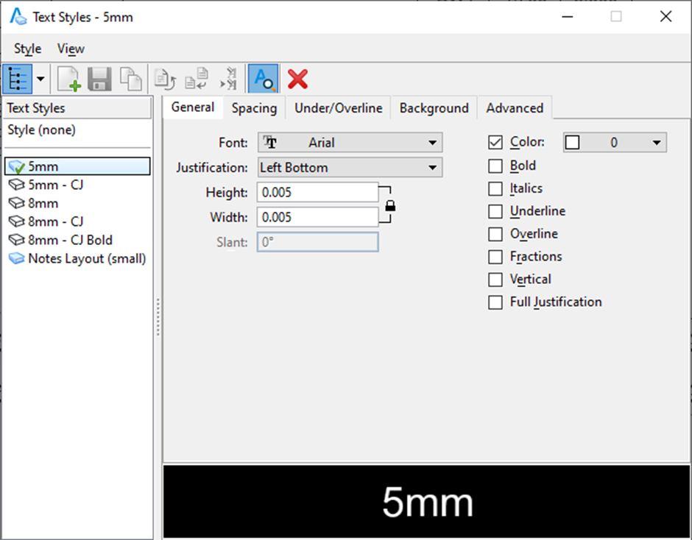Enable the Italics checkbox
This screenshot has width=692, height=540.
495,189
